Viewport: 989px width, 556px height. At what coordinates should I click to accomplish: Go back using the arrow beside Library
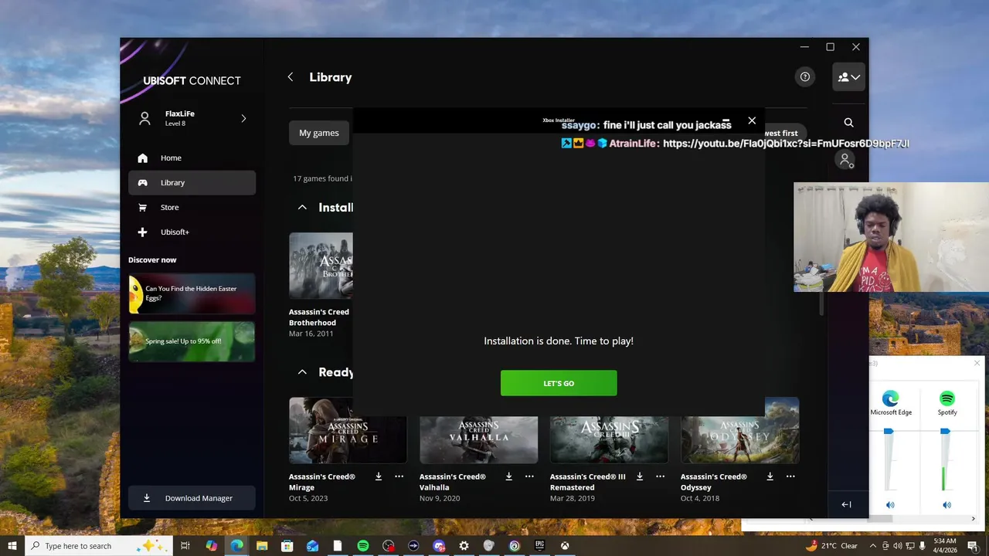click(x=291, y=77)
